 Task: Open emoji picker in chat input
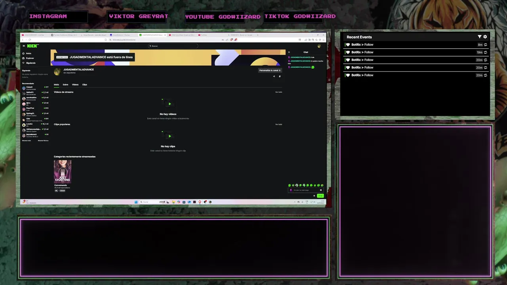[321, 190]
